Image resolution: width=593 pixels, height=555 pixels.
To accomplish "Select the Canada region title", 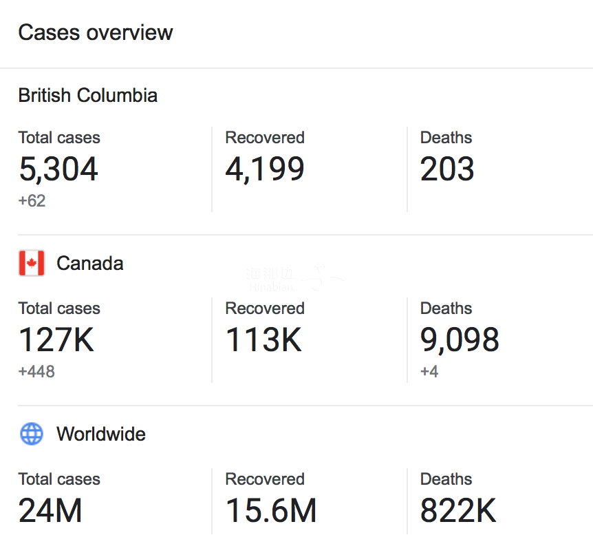I will coord(90,263).
